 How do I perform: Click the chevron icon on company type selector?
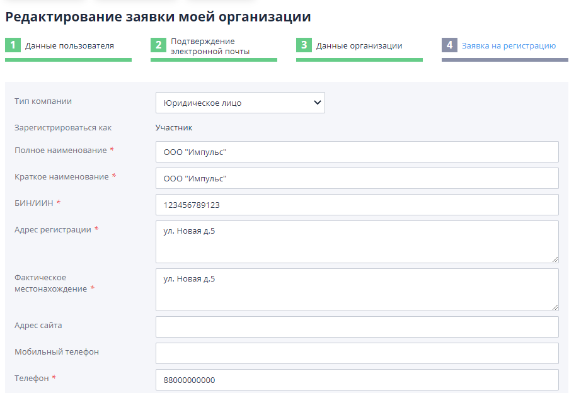click(315, 102)
